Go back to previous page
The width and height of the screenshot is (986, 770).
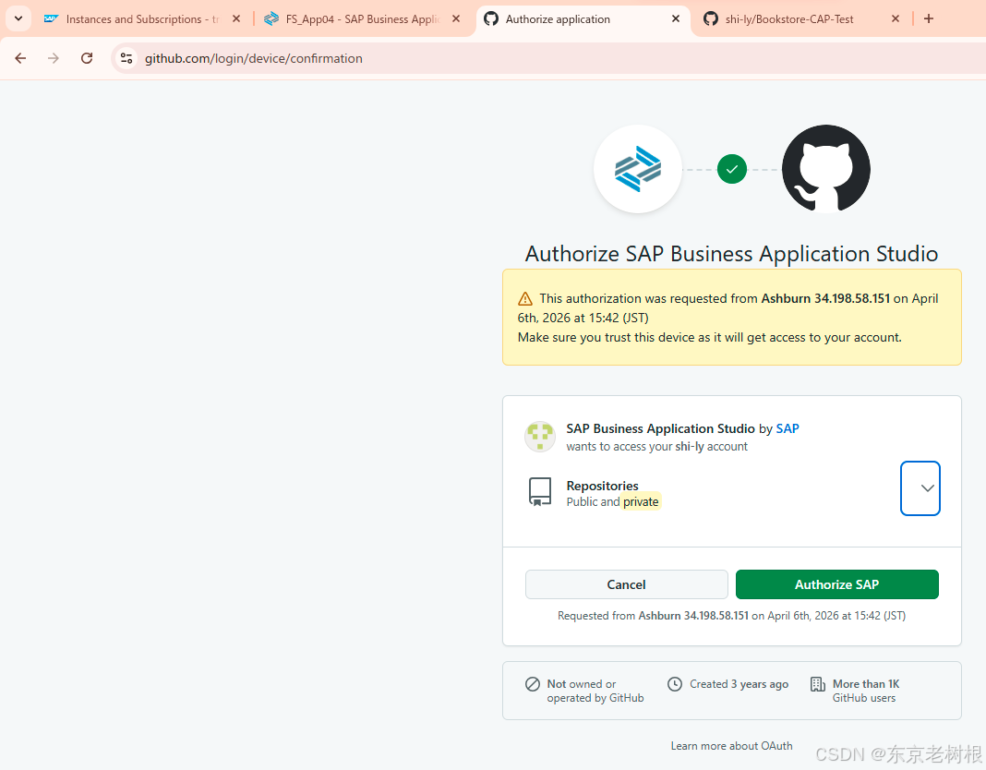tap(20, 58)
